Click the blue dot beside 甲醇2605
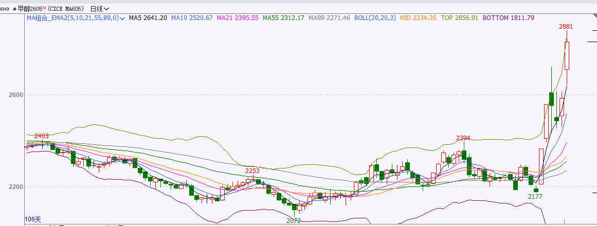597x226 pixels. [14, 9]
